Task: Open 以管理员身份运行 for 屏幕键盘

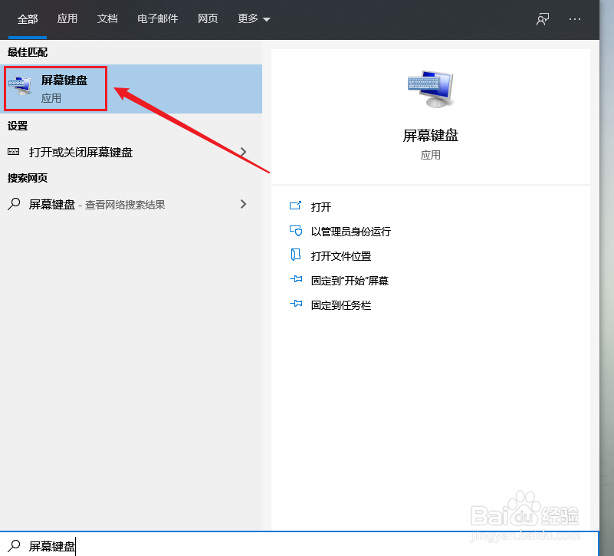Action: pyautogui.click(x=349, y=231)
